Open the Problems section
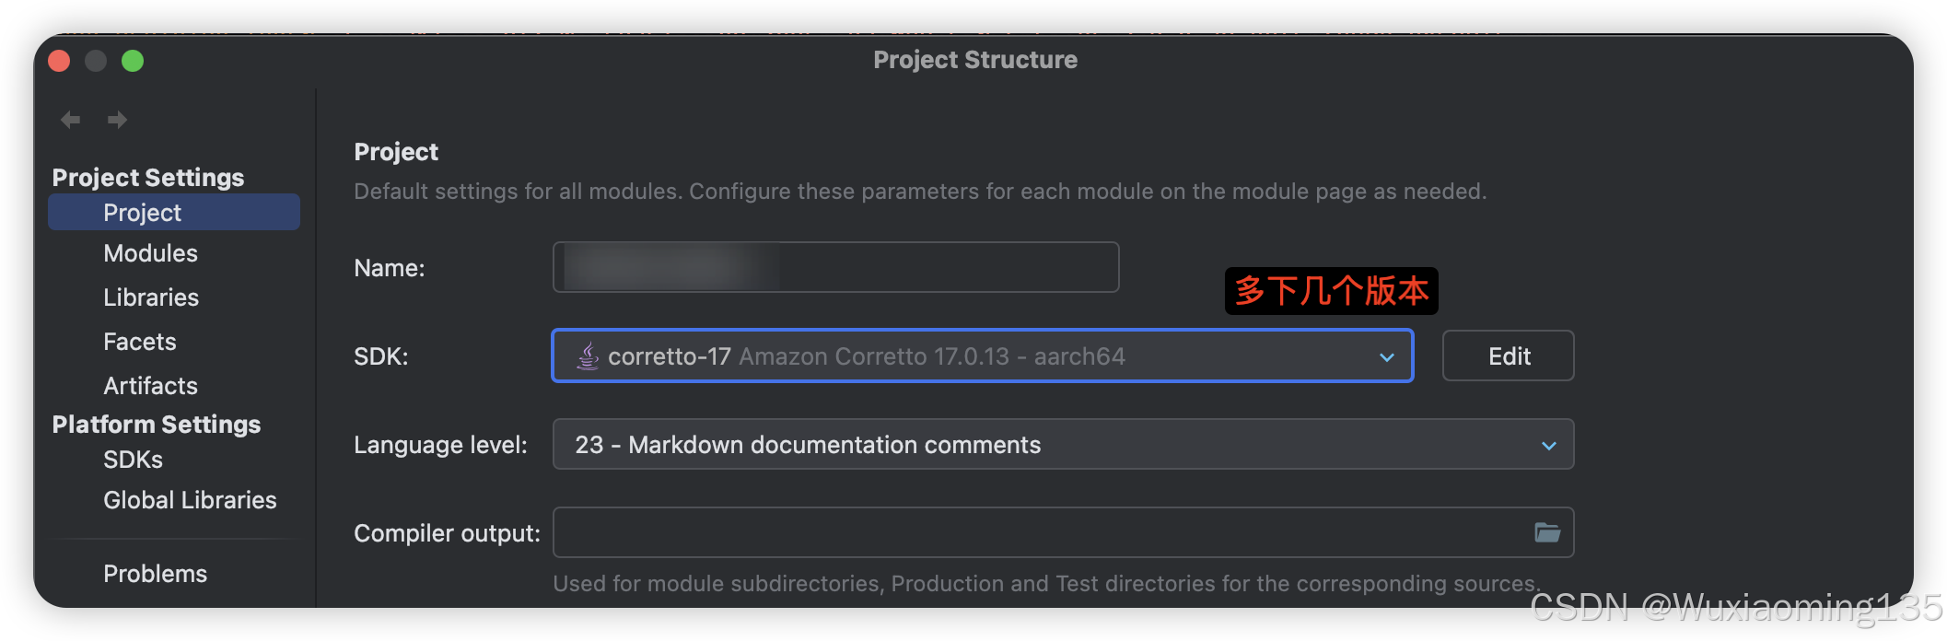The height and width of the screenshot is (641, 1947). coord(155,573)
